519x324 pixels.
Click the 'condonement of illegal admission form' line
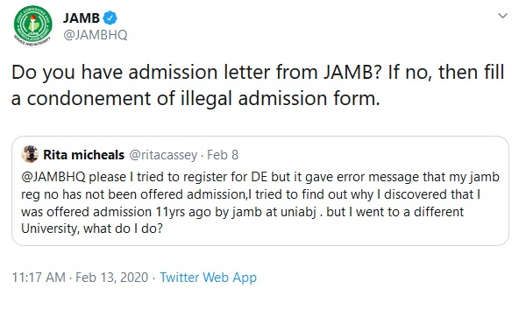point(196,99)
